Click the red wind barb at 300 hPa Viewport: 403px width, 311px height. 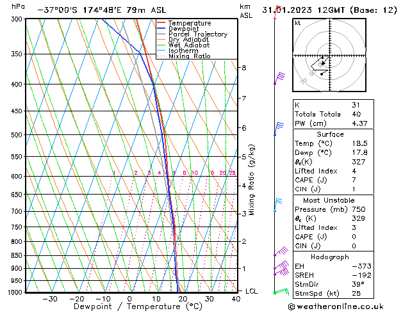pos(277,12)
